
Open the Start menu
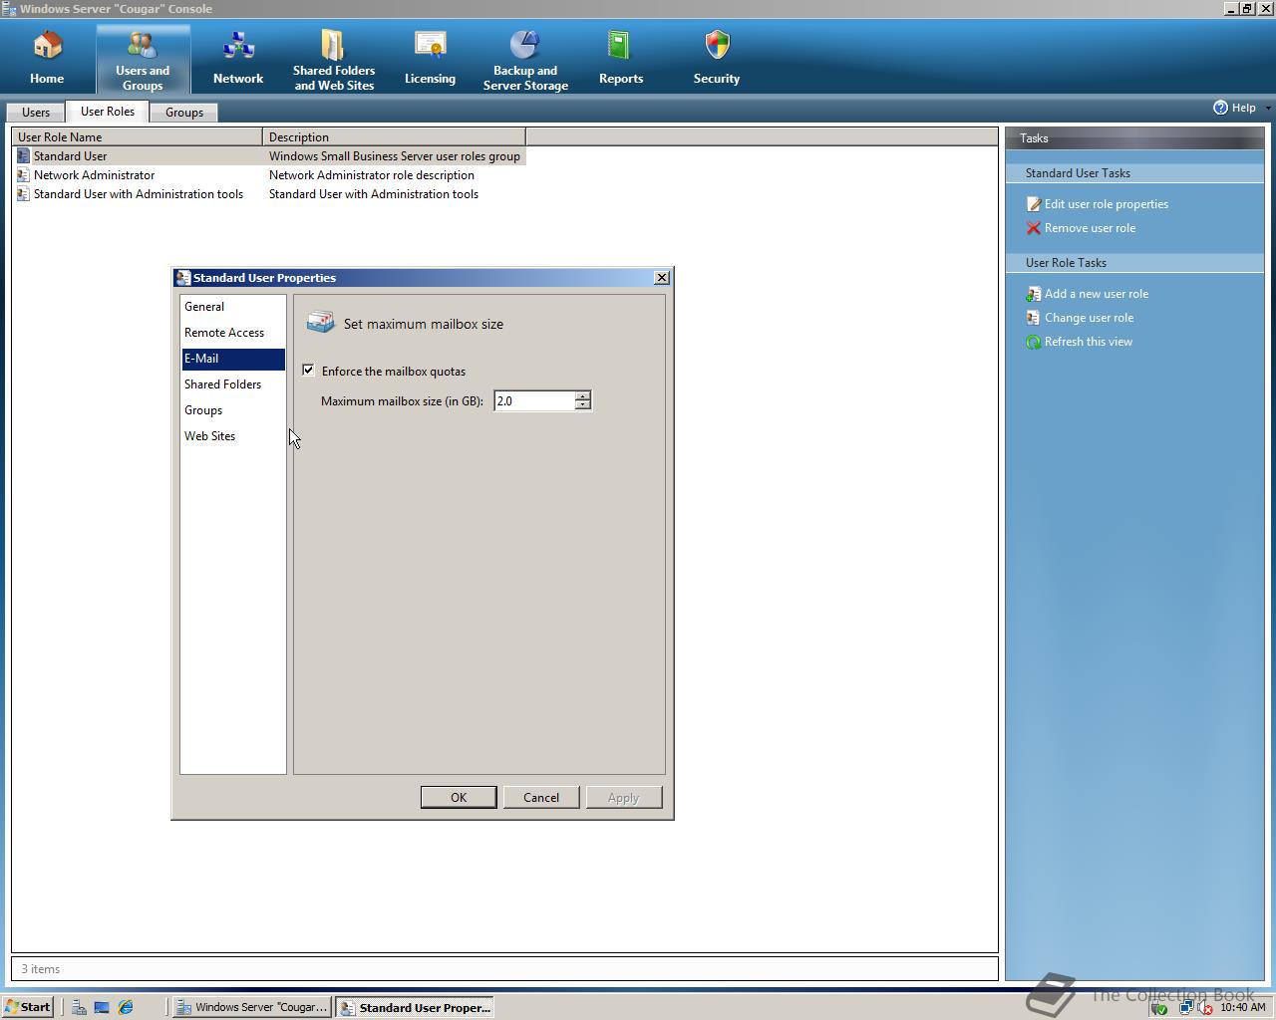pyautogui.click(x=28, y=1007)
